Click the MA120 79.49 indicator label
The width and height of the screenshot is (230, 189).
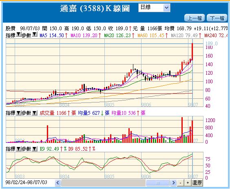click(x=186, y=36)
